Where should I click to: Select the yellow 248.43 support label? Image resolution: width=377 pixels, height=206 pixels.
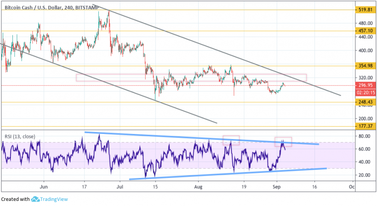click(365, 102)
